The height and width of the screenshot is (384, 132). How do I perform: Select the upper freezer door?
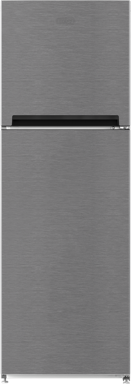[x=66, y=63]
